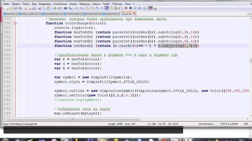Open the Поиск menu
This screenshot has width=252, height=141.
26,4
